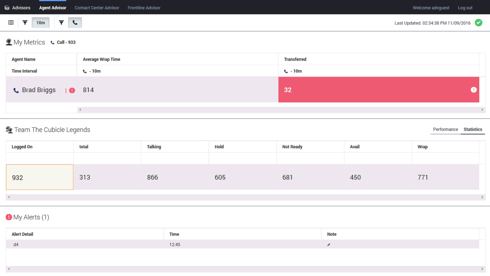Click the green status check icon
This screenshot has width=490, height=276.
click(478, 23)
